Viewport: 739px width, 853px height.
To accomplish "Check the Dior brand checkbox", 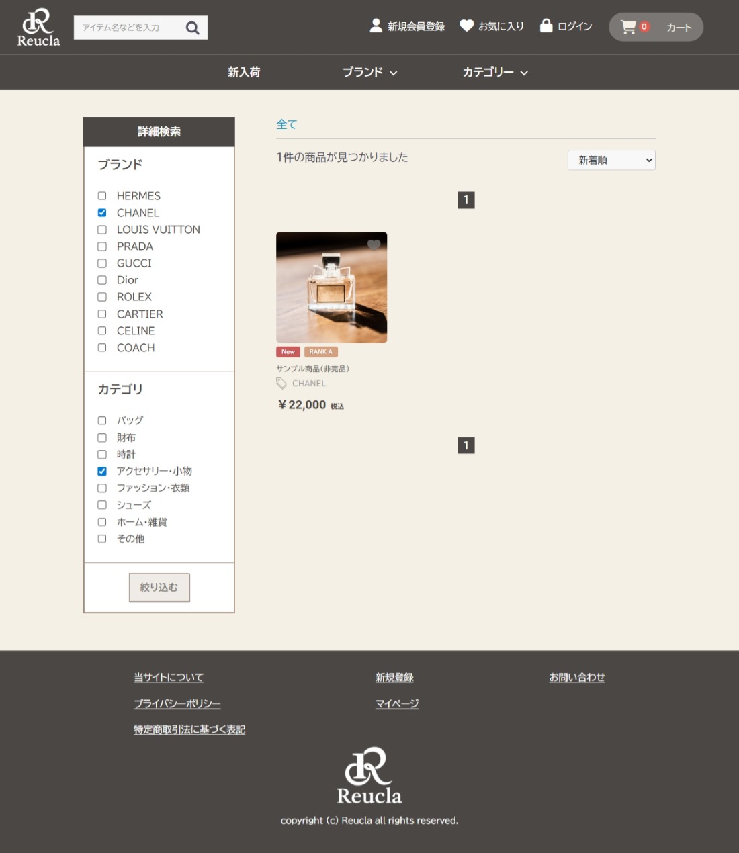I will click(x=102, y=280).
